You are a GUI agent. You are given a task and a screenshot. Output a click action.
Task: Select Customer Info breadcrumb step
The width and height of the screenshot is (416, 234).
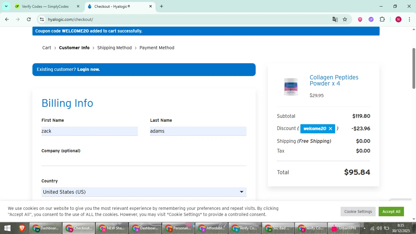(74, 48)
